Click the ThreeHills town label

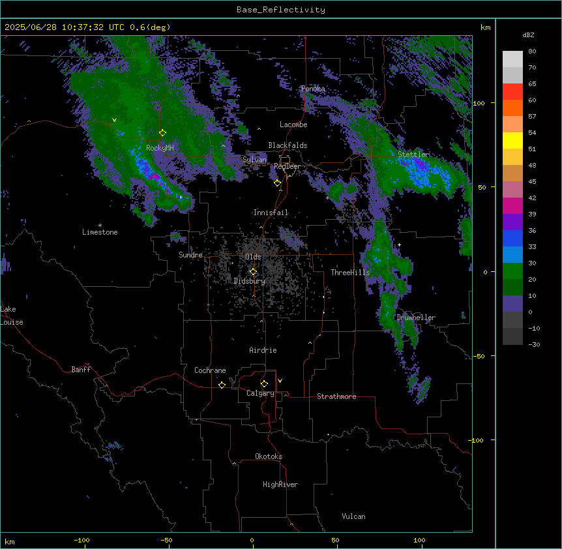point(350,273)
